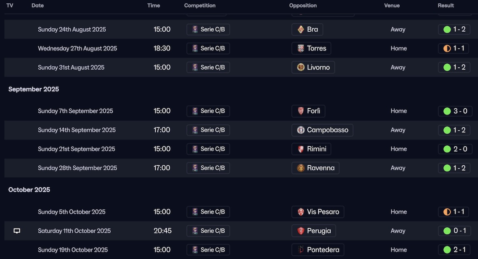Click the Perugia club crest icon

301,231
